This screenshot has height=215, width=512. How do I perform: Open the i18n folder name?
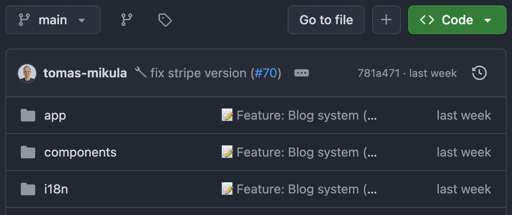pyautogui.click(x=56, y=189)
